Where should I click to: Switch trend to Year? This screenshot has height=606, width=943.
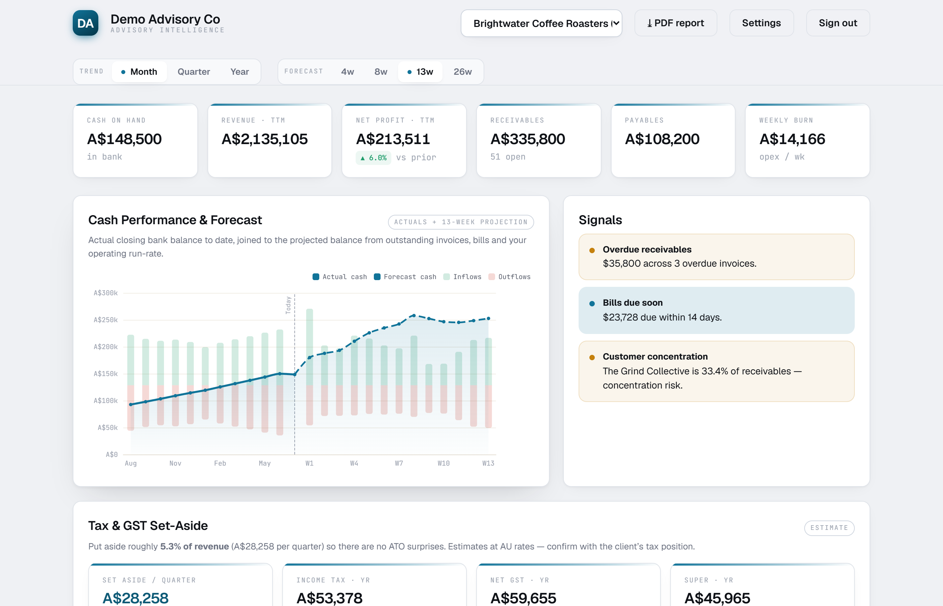click(239, 72)
